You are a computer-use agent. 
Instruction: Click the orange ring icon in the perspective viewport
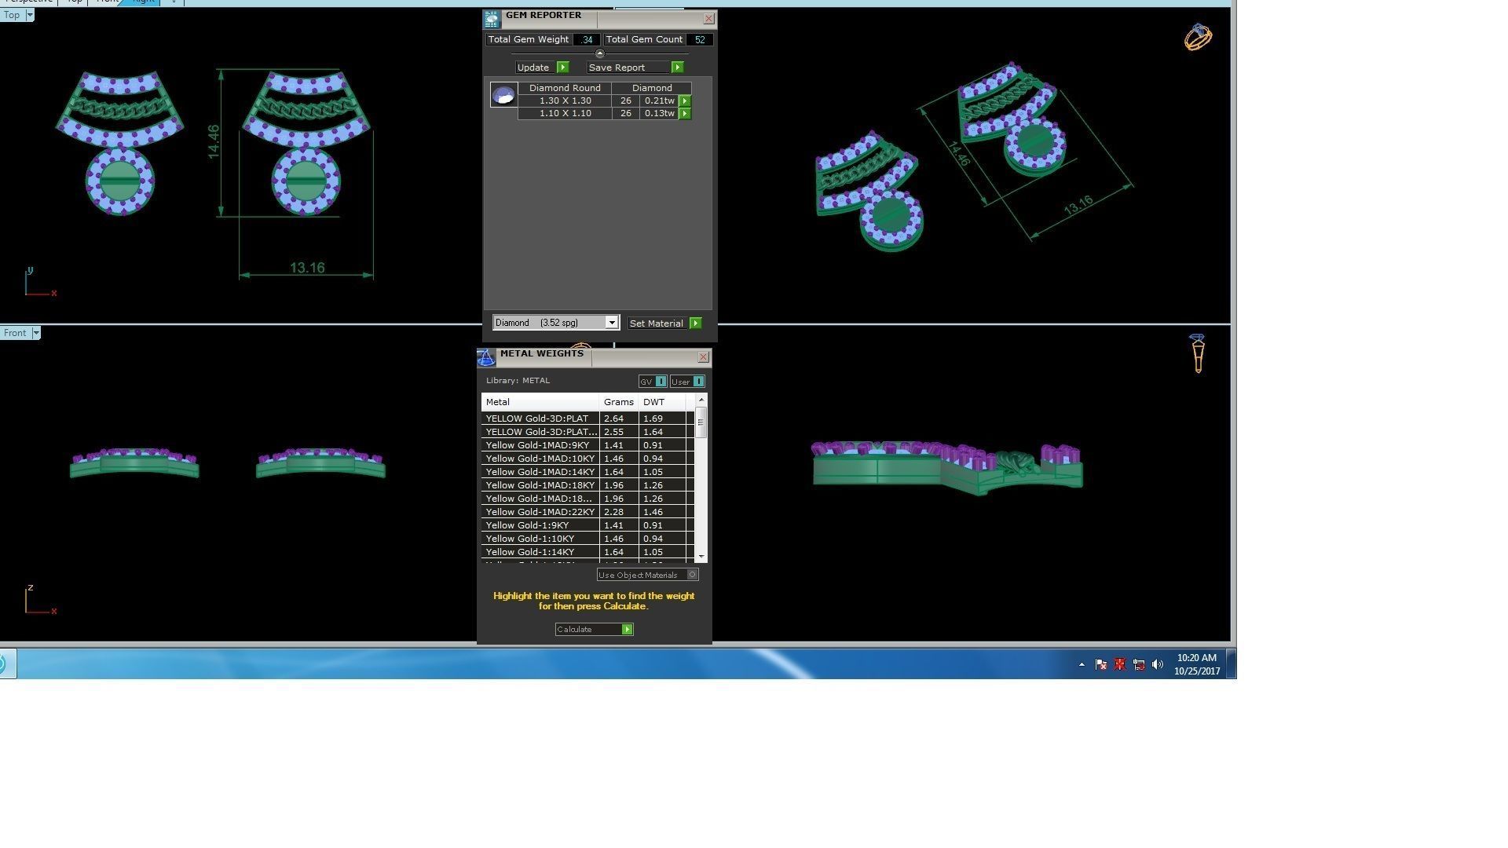pyautogui.click(x=1198, y=37)
